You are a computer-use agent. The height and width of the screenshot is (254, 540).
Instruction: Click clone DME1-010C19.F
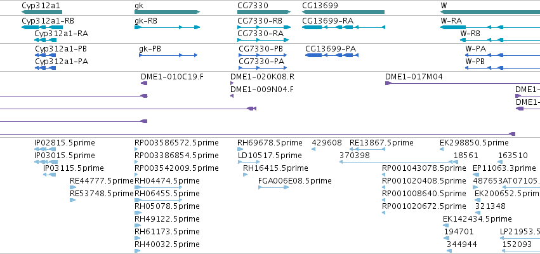144,83
